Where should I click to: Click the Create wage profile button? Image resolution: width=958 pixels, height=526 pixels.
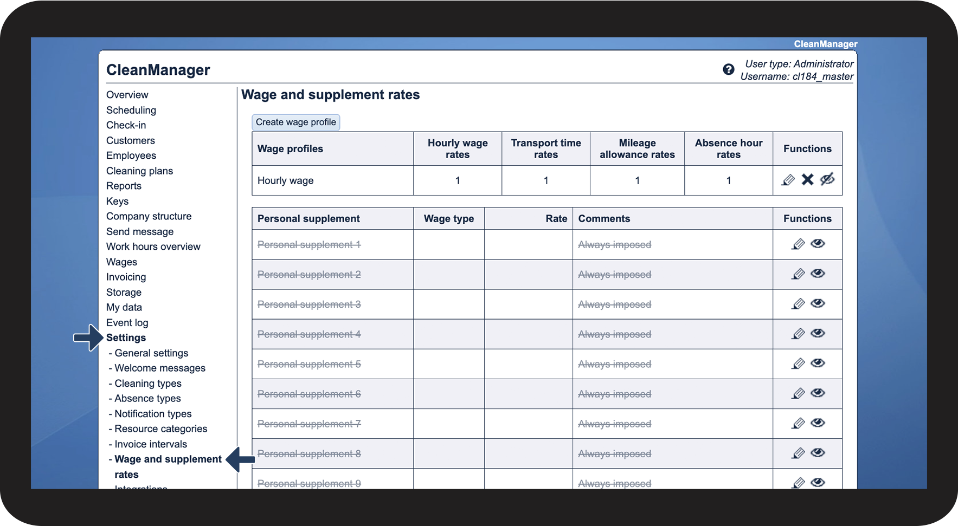[x=295, y=122]
